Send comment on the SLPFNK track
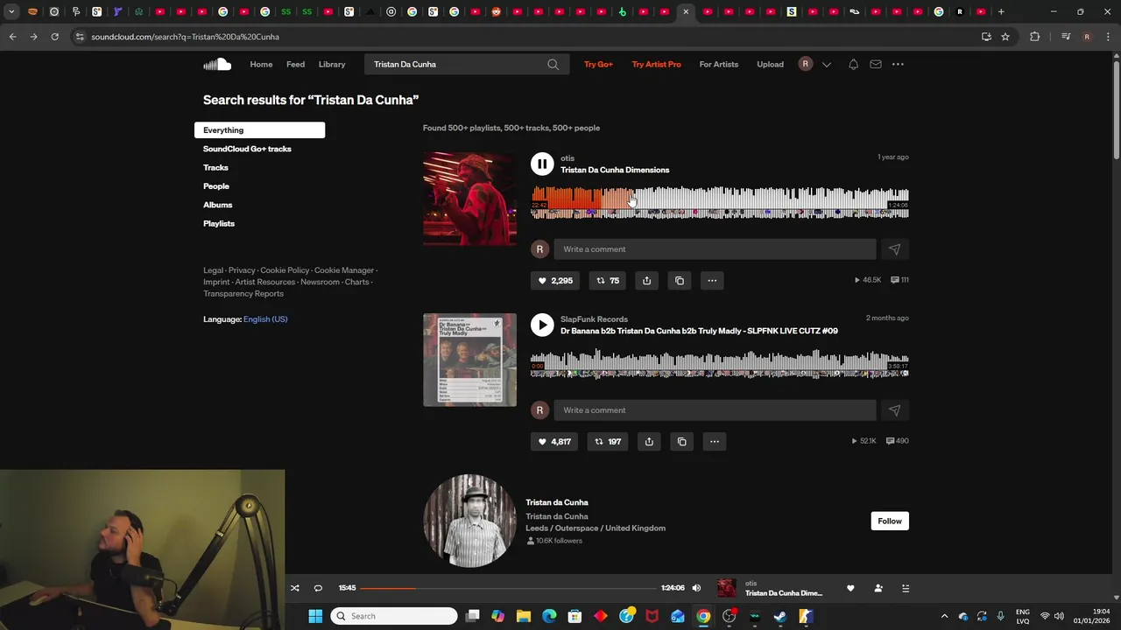Viewport: 1121px width, 630px height. click(894, 410)
